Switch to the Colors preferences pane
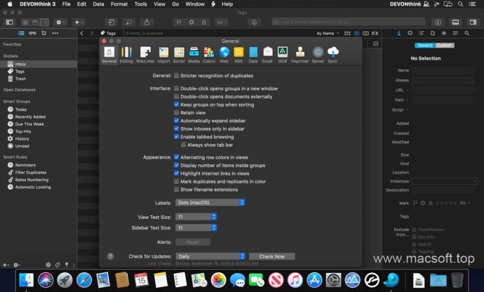Screen dimensions: 484x292 click(209, 54)
